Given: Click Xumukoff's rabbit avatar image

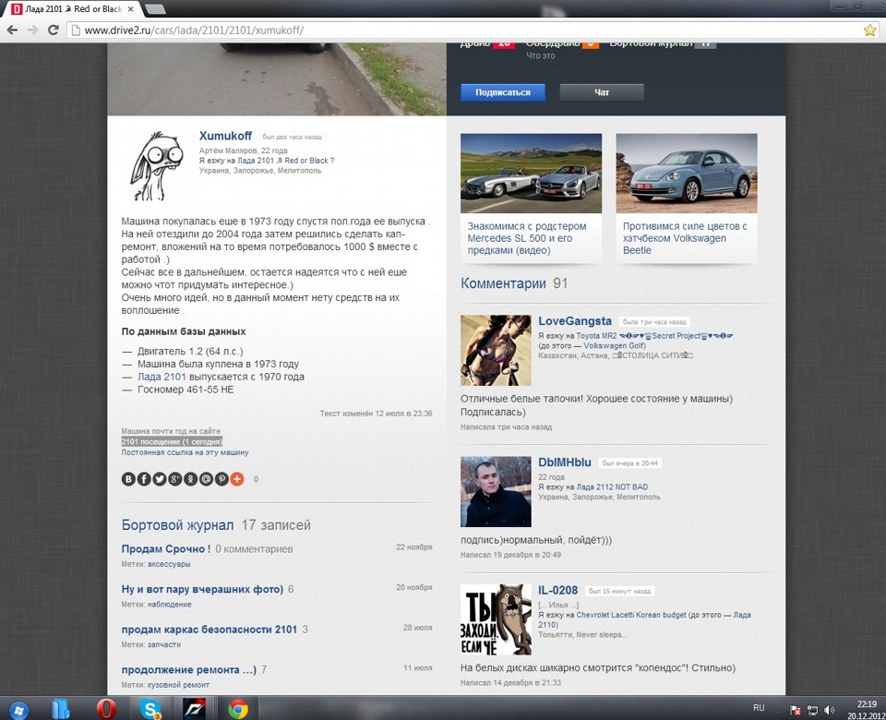Looking at the screenshot, I should pos(157,166).
